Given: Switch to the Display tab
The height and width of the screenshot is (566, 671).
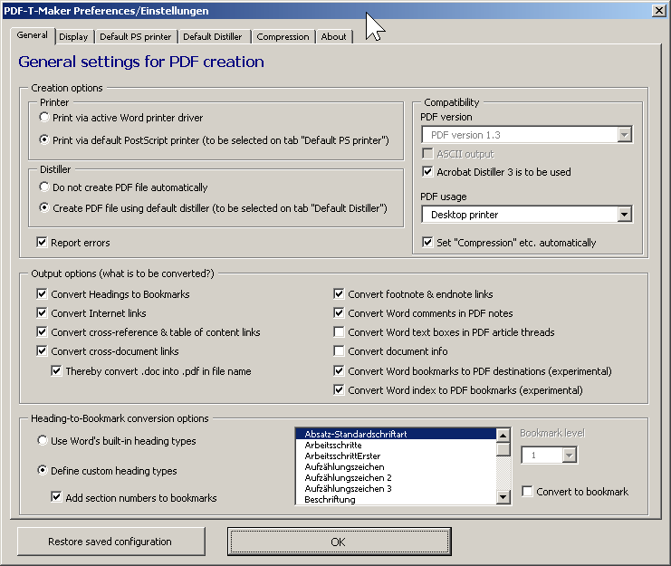Looking at the screenshot, I should 73,37.
